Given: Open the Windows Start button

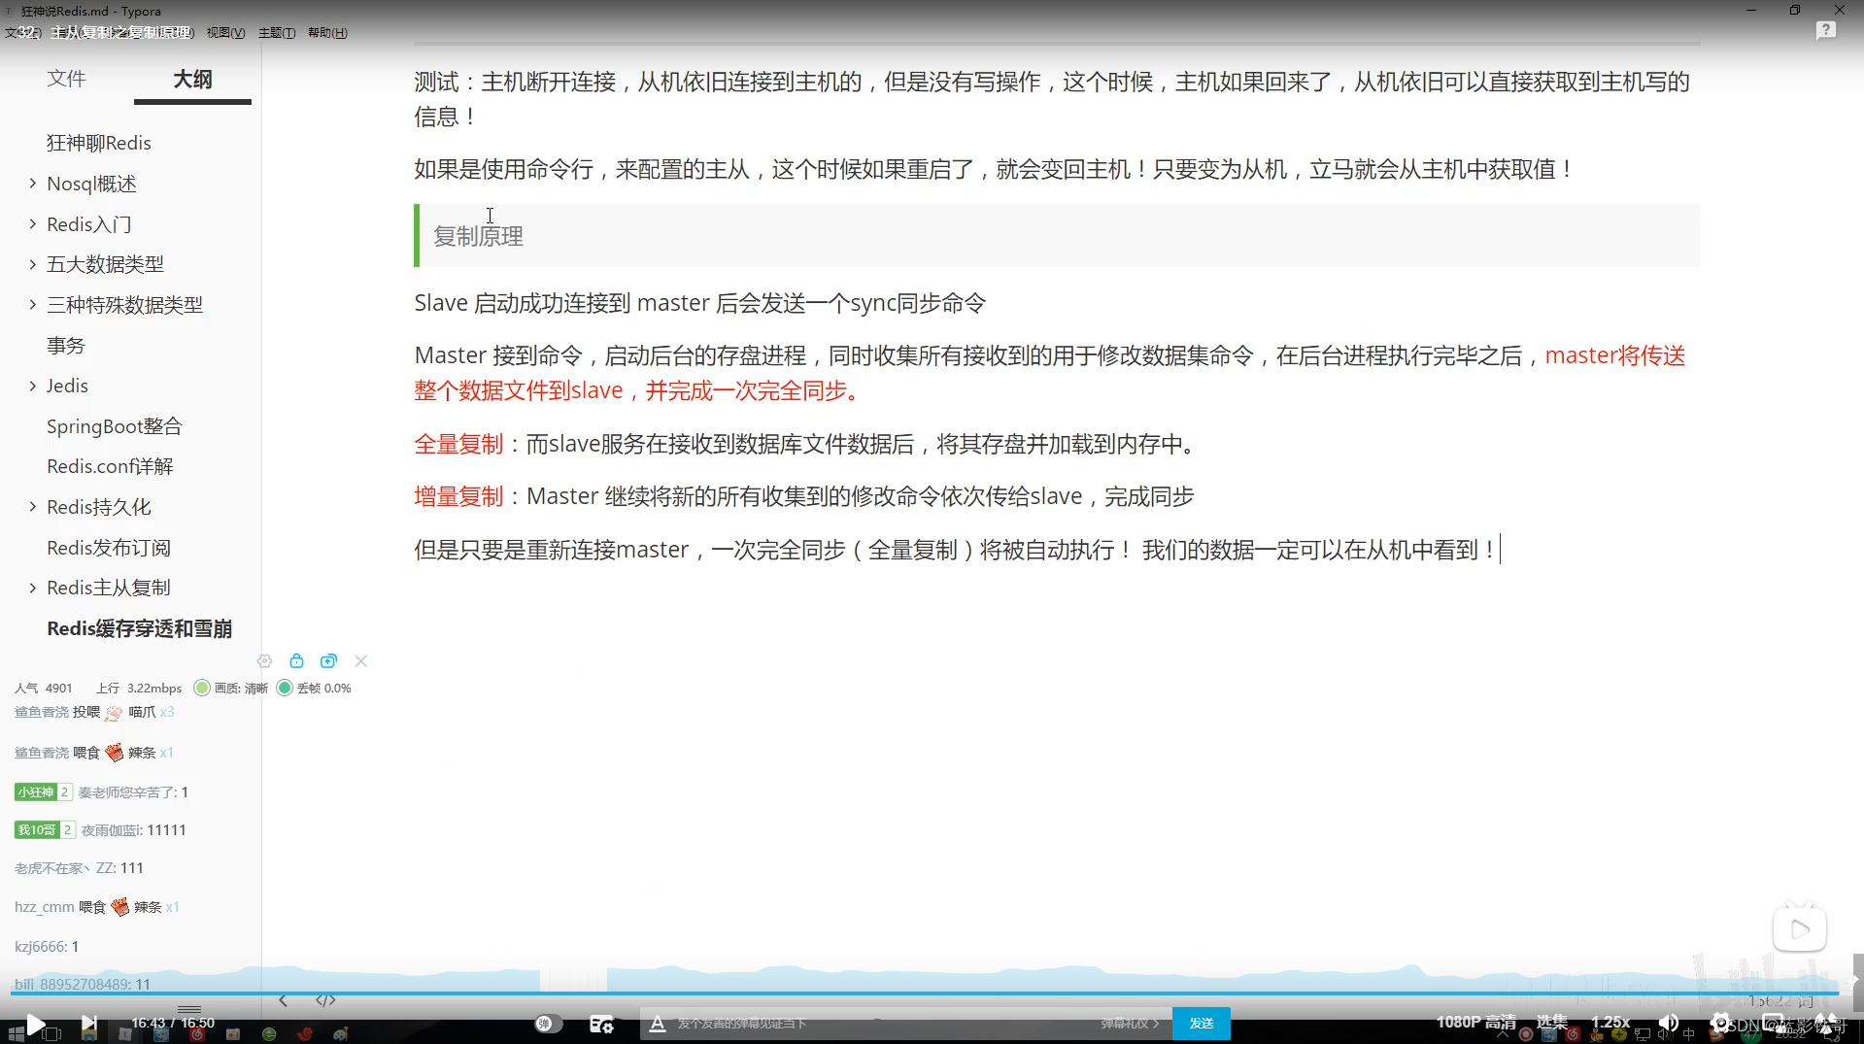Looking at the screenshot, I should coord(16,1034).
